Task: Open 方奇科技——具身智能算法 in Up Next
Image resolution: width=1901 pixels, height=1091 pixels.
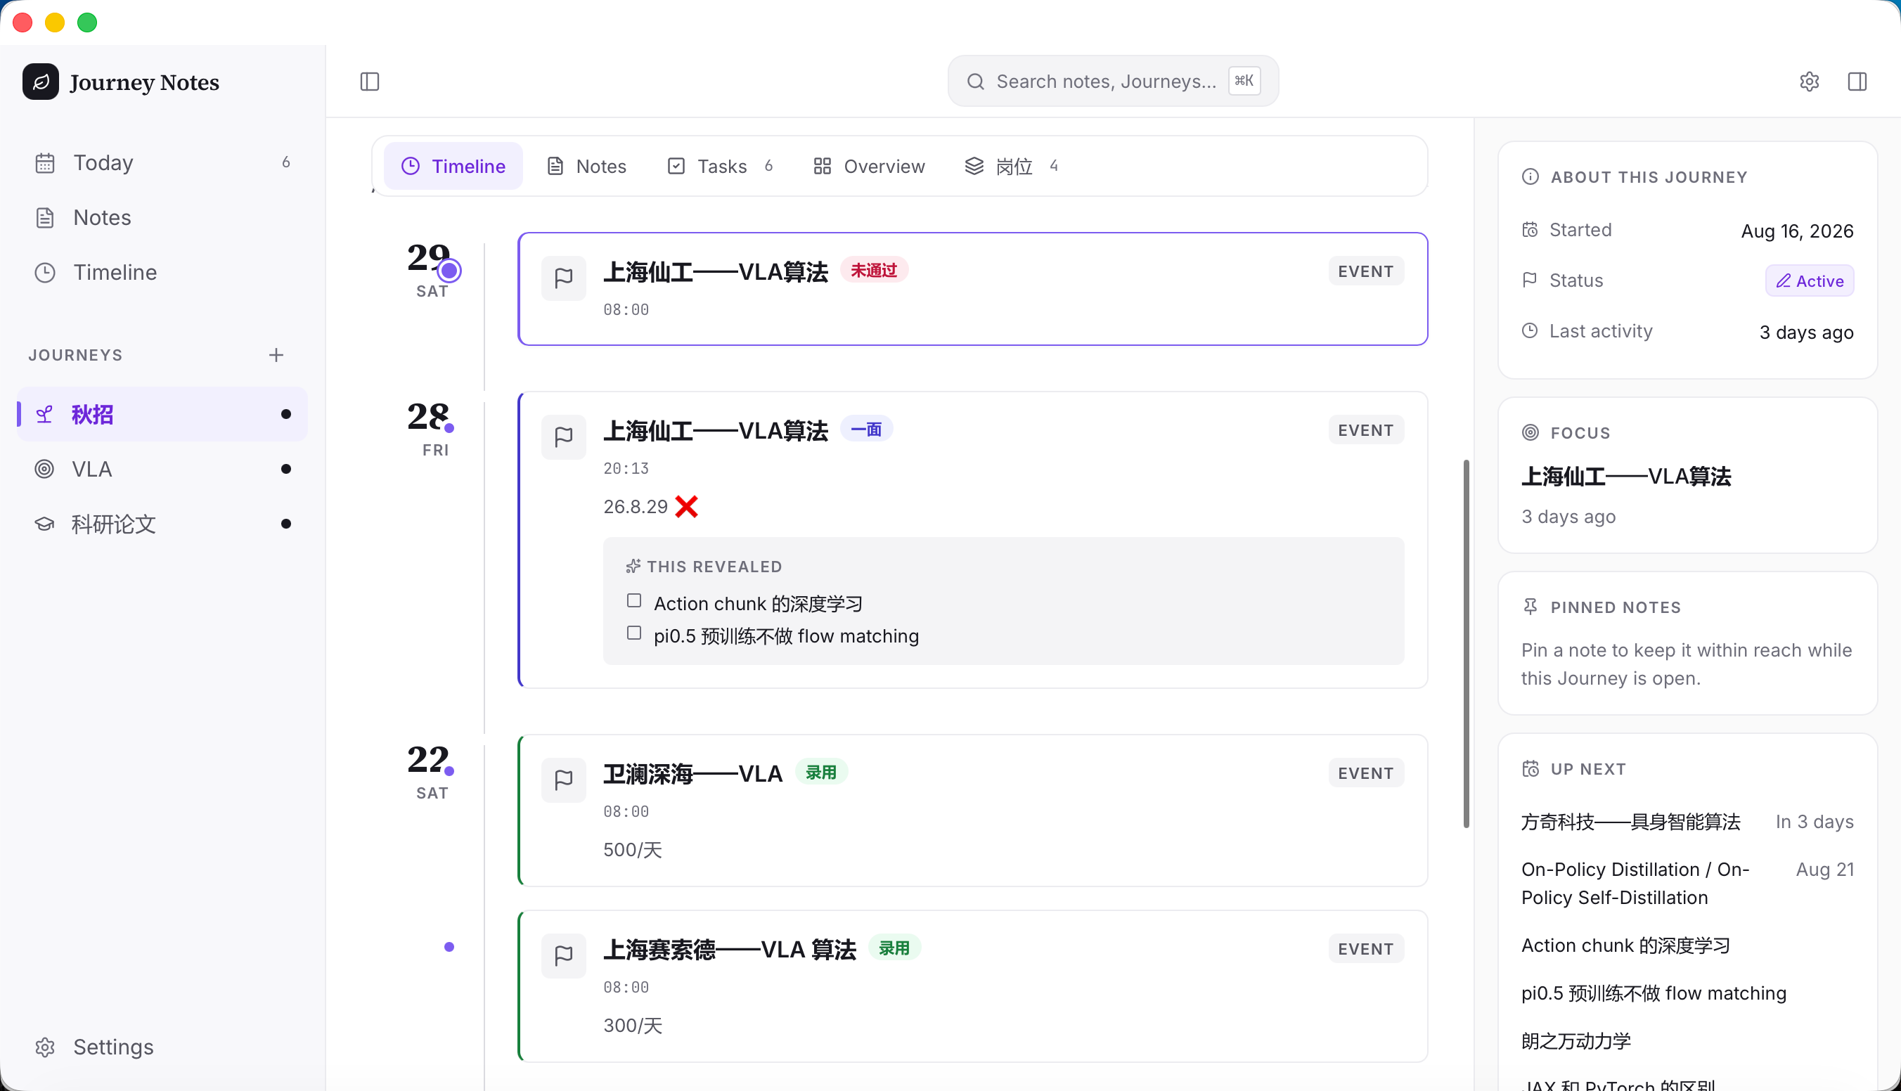Action: pos(1630,822)
